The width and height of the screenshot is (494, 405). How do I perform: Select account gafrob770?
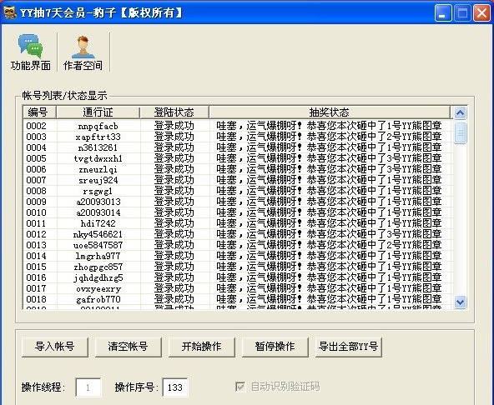click(98, 299)
